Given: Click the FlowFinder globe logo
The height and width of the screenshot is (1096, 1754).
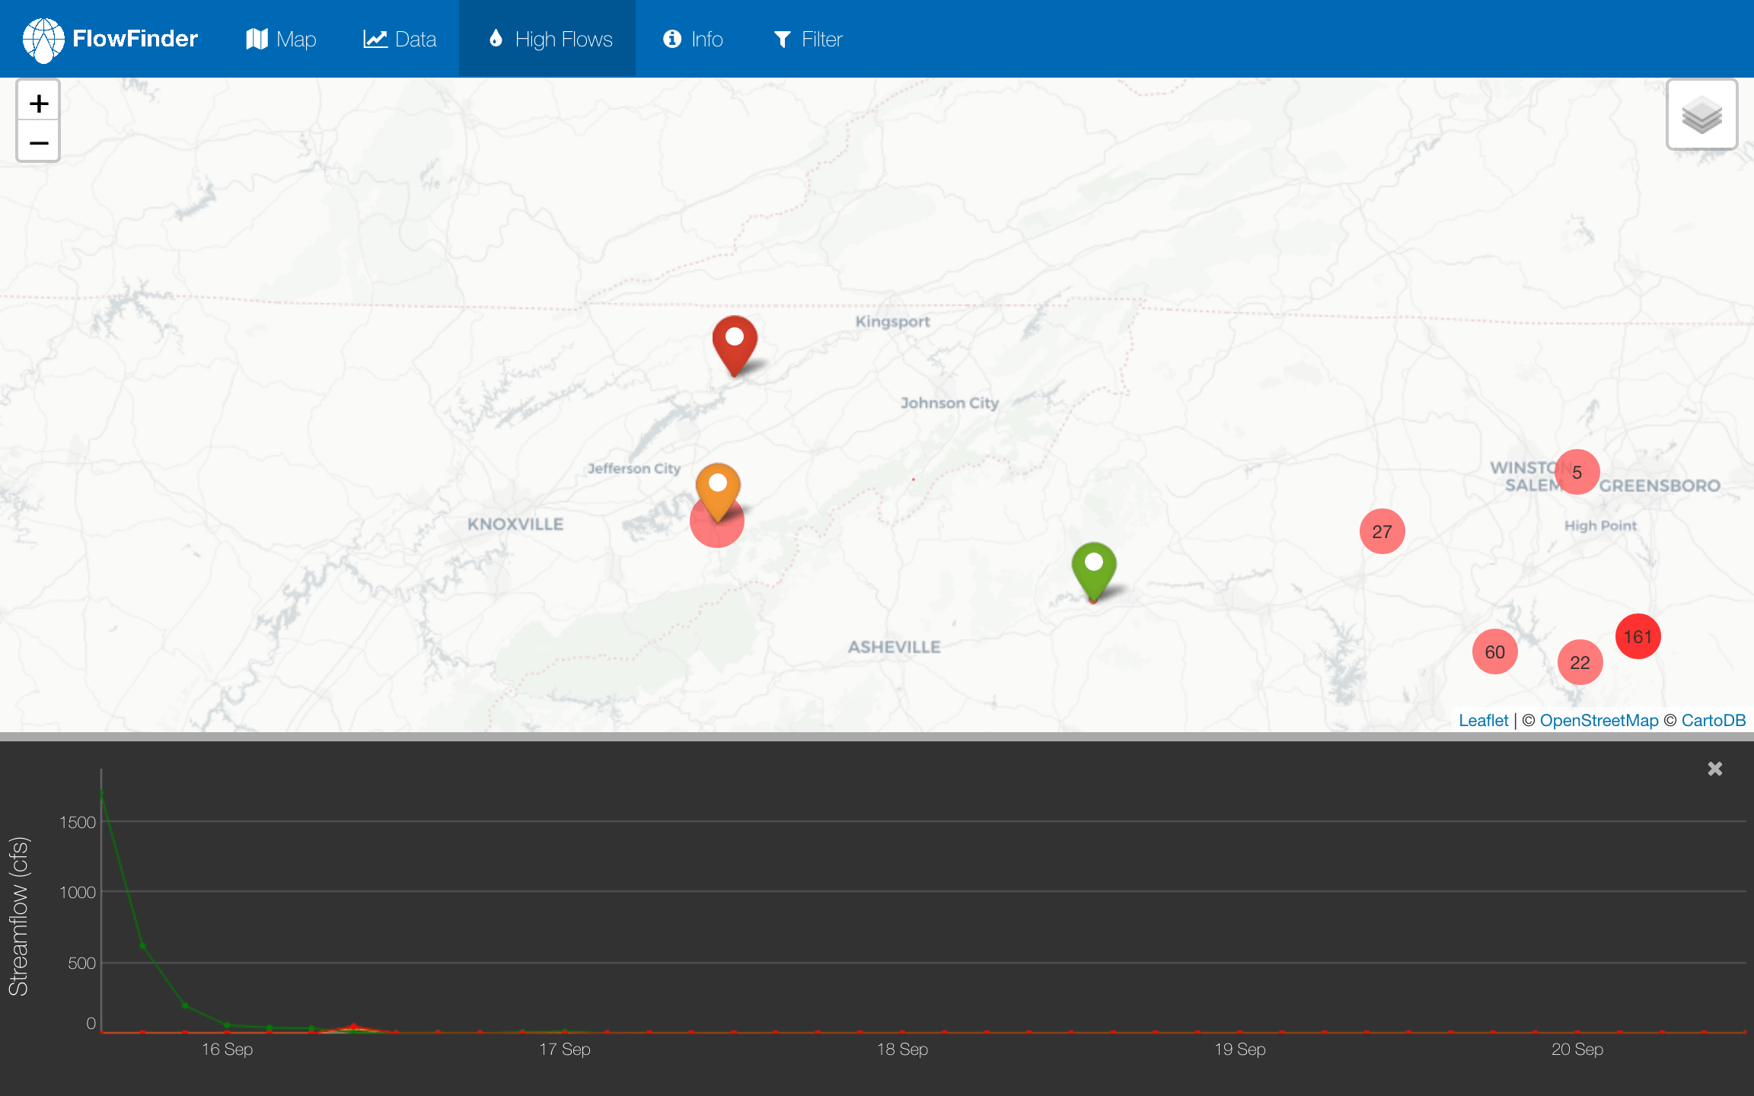Looking at the screenshot, I should click(43, 40).
